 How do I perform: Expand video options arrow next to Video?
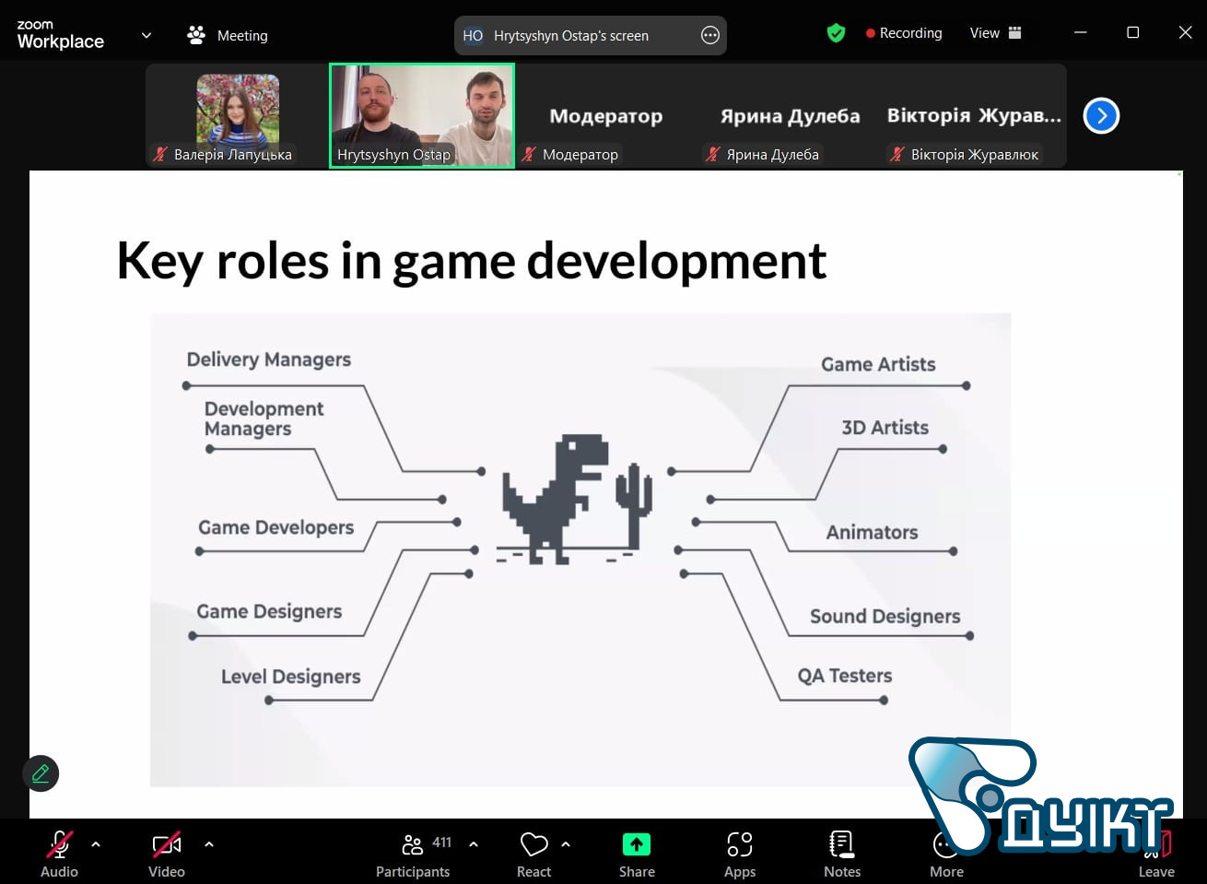pos(209,844)
